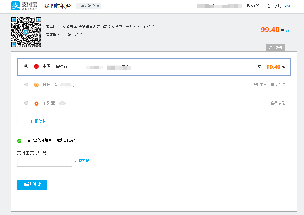Image resolution: width=304 pixels, height=215 pixels.
Task: Click the 我的收银台 header title
Action: coord(58,6)
